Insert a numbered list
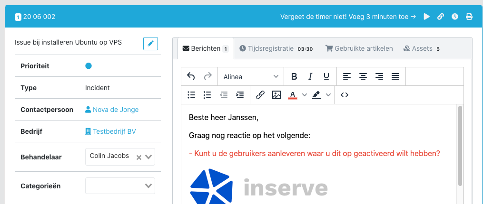Viewport: 483px width, 204px height. [x=207, y=95]
